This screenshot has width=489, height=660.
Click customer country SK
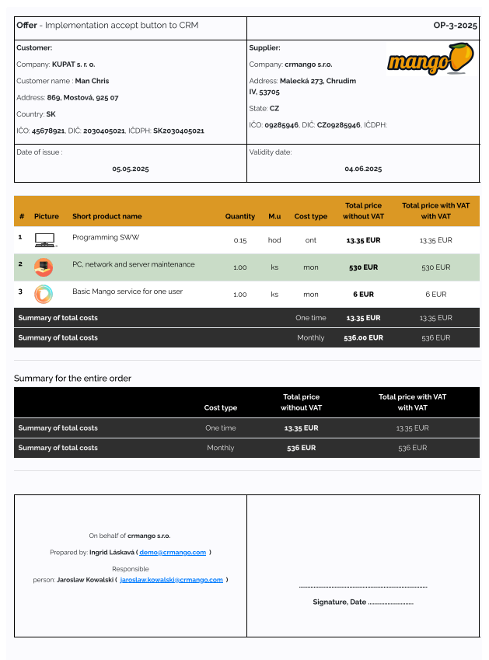pyautogui.click(x=51, y=114)
